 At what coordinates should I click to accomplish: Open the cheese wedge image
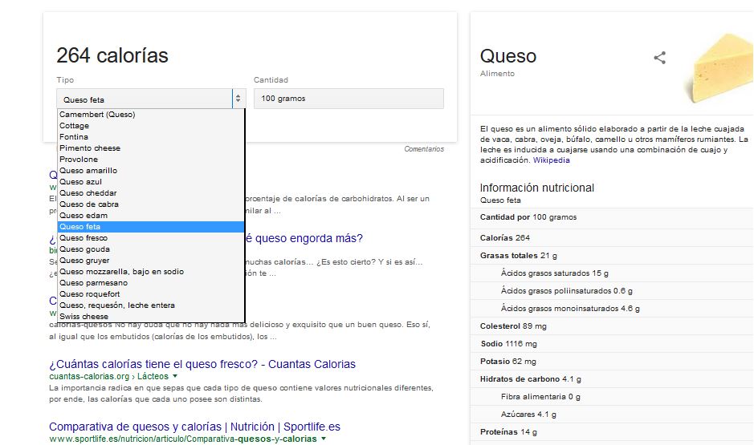point(719,67)
